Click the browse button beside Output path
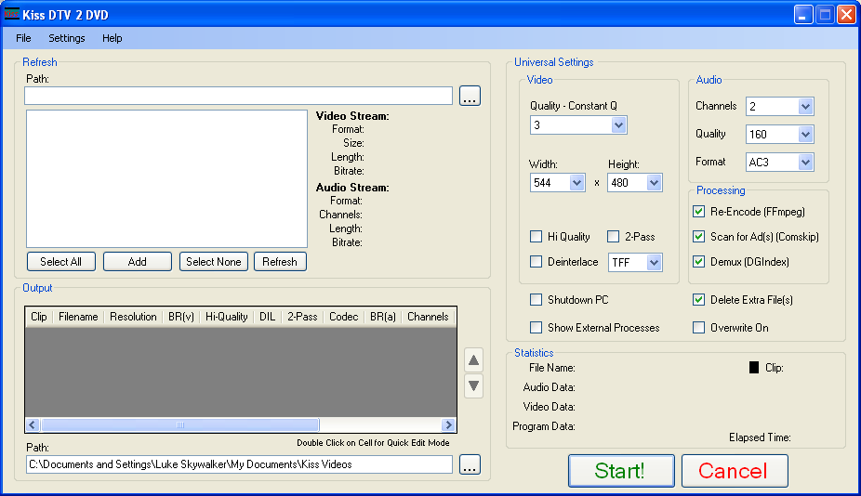Image resolution: width=861 pixels, height=496 pixels. pyautogui.click(x=470, y=465)
